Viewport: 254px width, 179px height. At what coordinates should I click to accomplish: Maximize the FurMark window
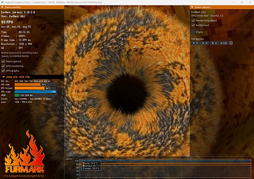tap(242, 2)
